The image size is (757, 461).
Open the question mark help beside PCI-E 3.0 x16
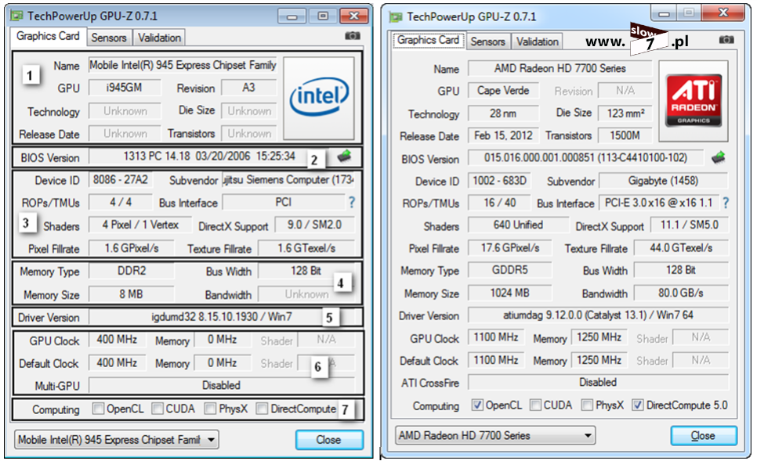(x=726, y=203)
